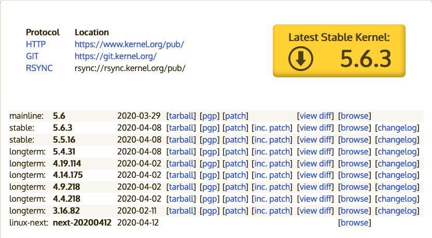Open changelog for longterm 5.4.31
The width and height of the screenshot is (432, 238).
(x=397, y=151)
